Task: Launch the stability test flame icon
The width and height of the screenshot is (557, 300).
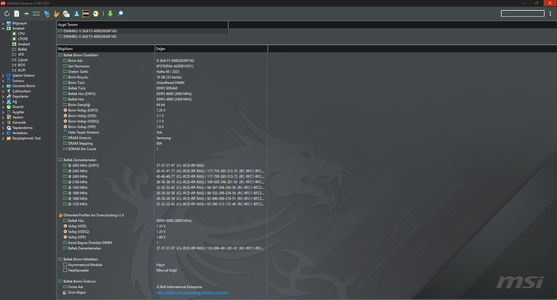Action: coord(56,14)
